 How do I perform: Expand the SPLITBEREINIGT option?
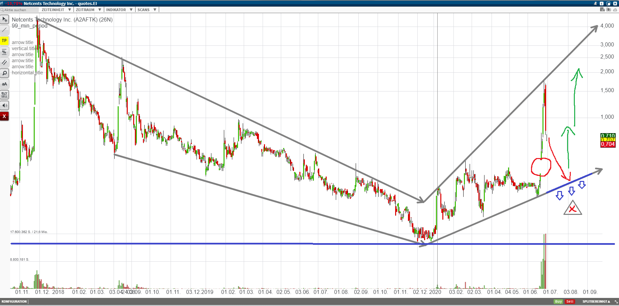(596, 302)
